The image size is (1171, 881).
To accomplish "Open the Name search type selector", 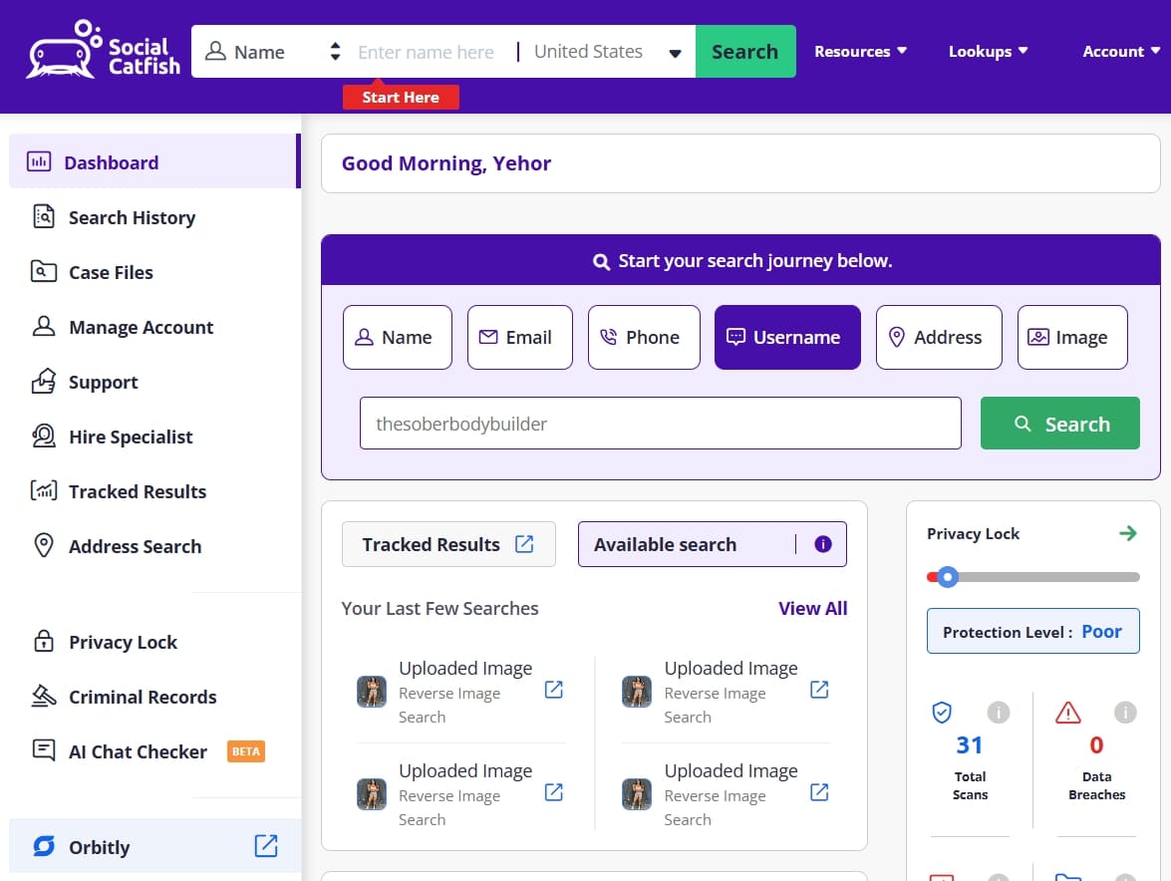I will pyautogui.click(x=273, y=52).
